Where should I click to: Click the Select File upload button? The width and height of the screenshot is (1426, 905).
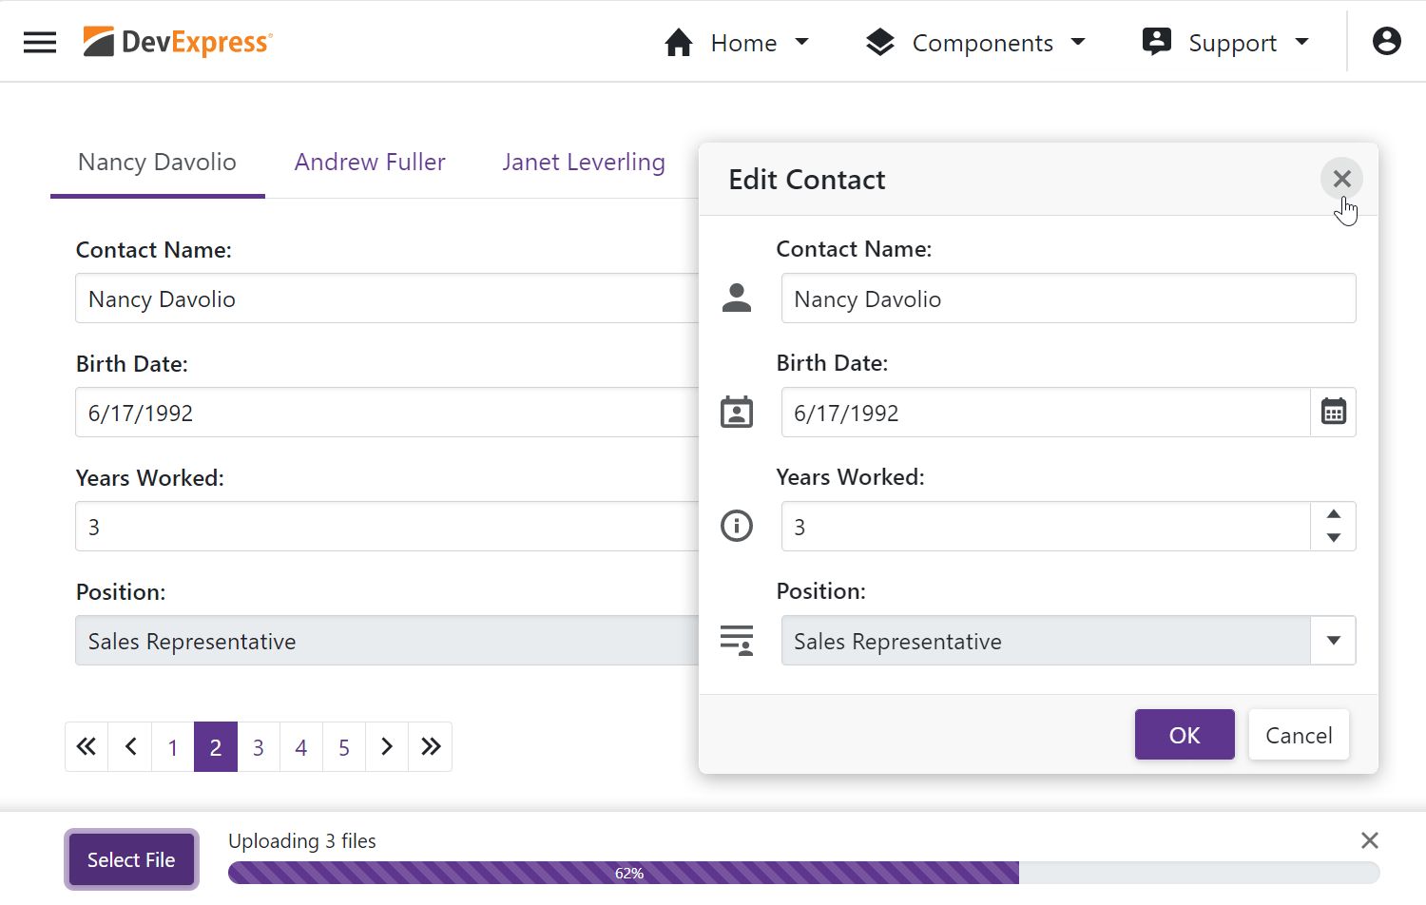pos(131,859)
